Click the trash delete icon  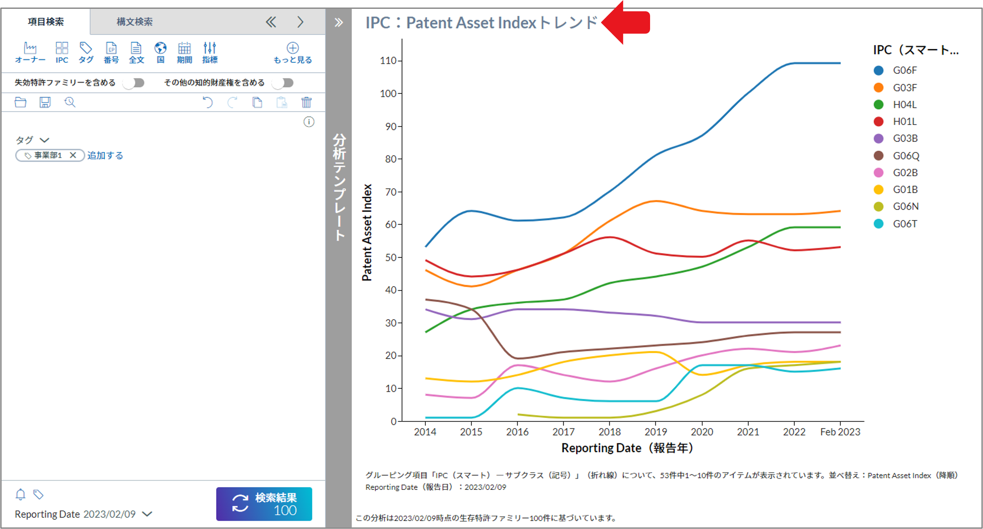click(306, 102)
